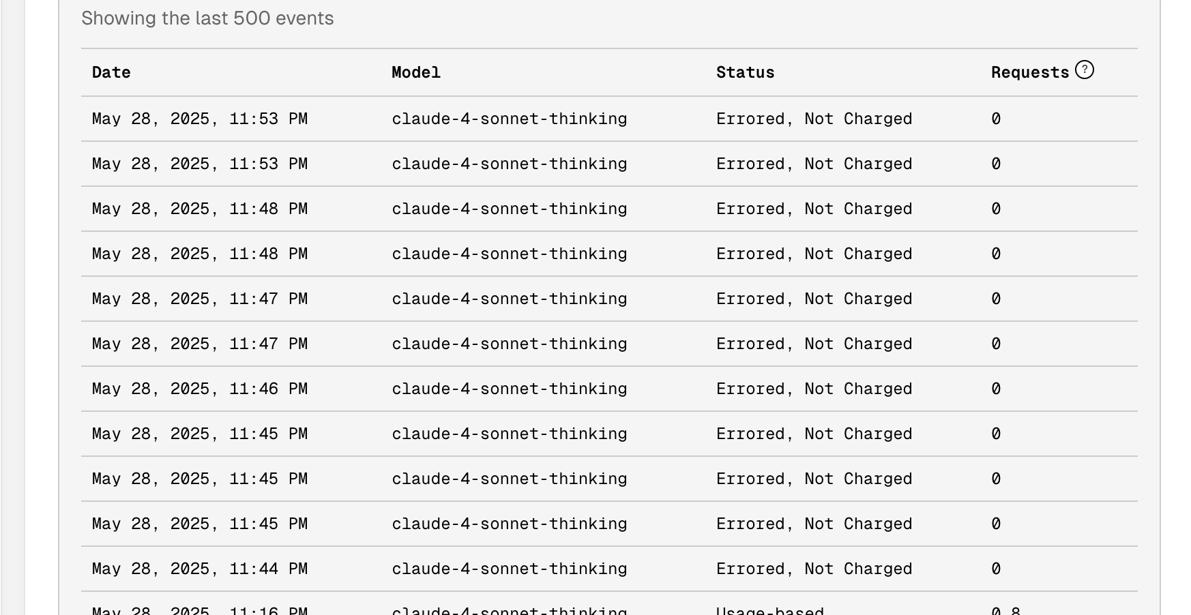Select the model name in the topmost row
1191x615 pixels.
tap(510, 119)
